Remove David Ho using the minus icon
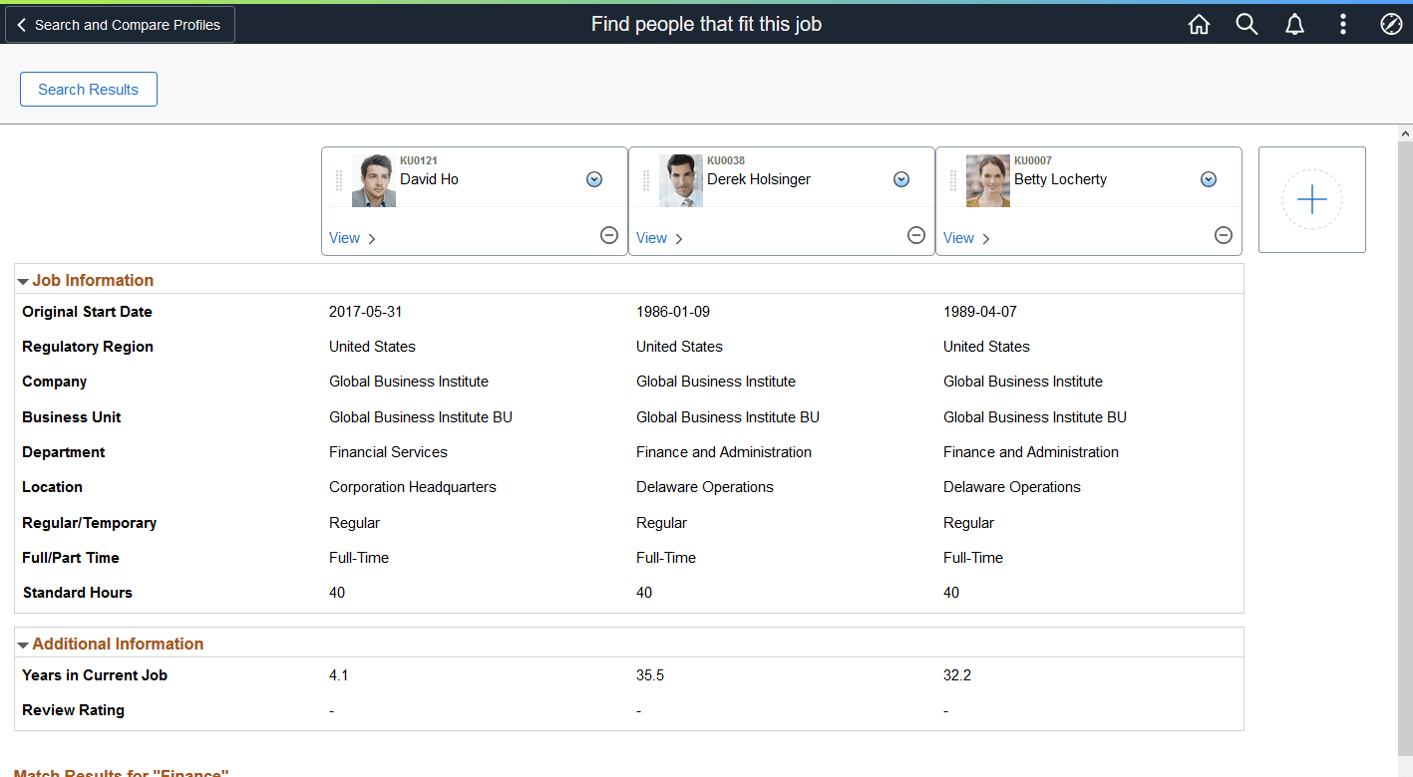 tap(609, 235)
